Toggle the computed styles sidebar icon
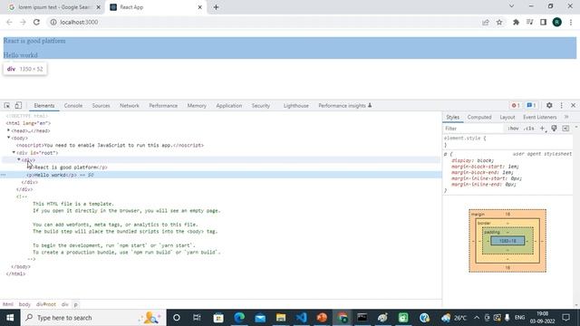580x326 pixels. (x=565, y=129)
